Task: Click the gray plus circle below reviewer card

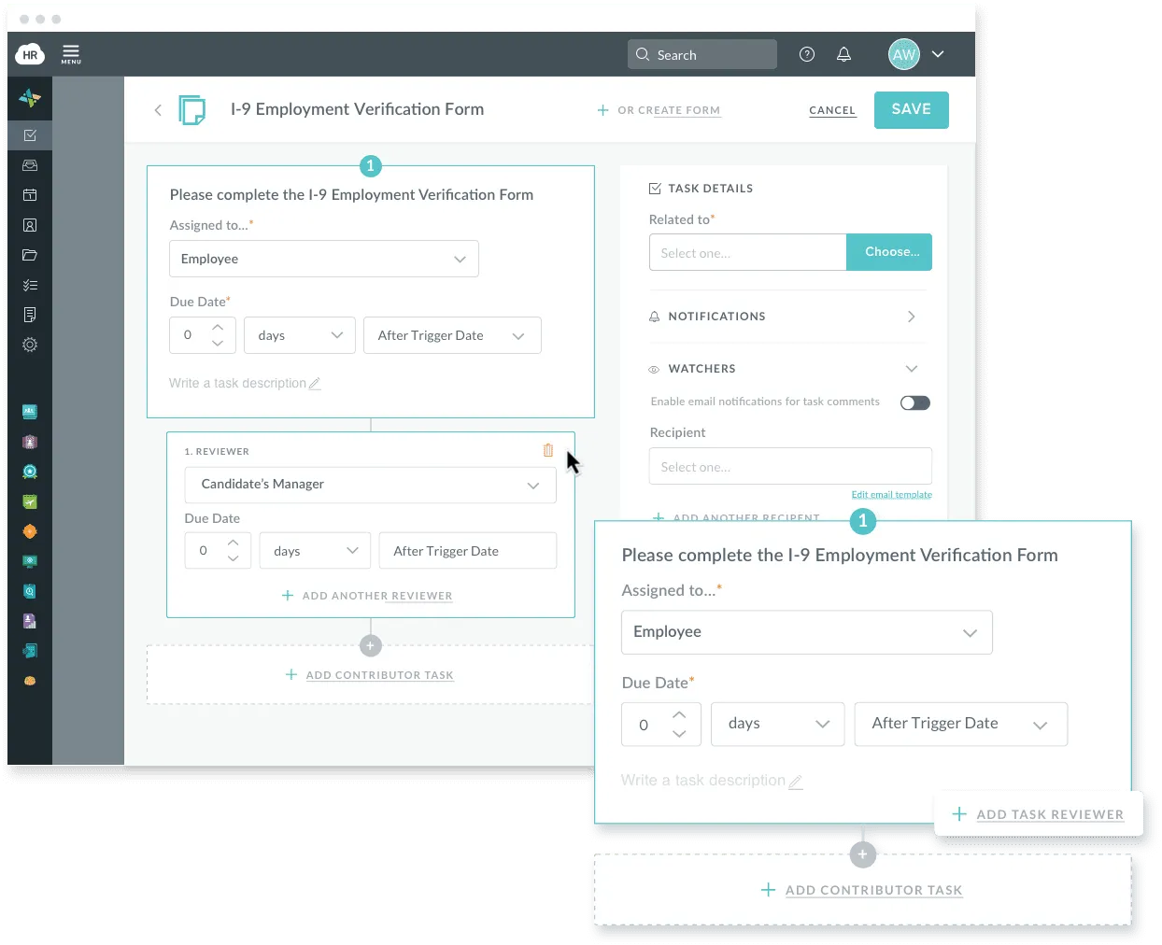Action: [371, 645]
